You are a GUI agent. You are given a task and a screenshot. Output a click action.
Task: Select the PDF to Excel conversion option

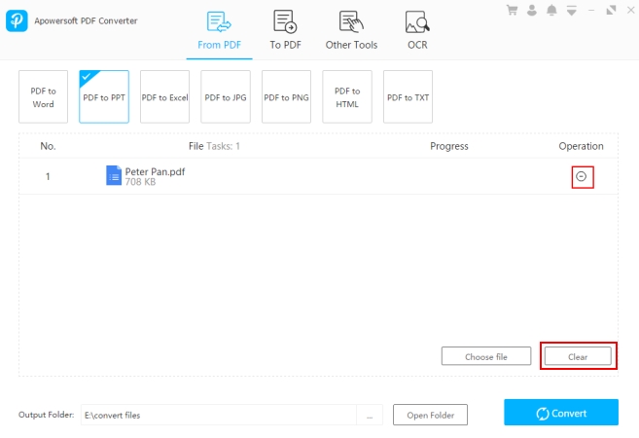click(164, 96)
